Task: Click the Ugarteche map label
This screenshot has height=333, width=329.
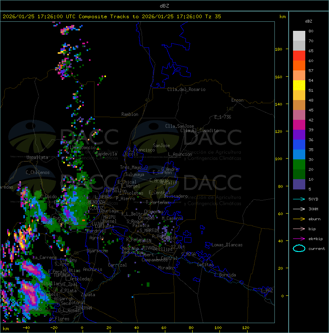Action: point(98,251)
